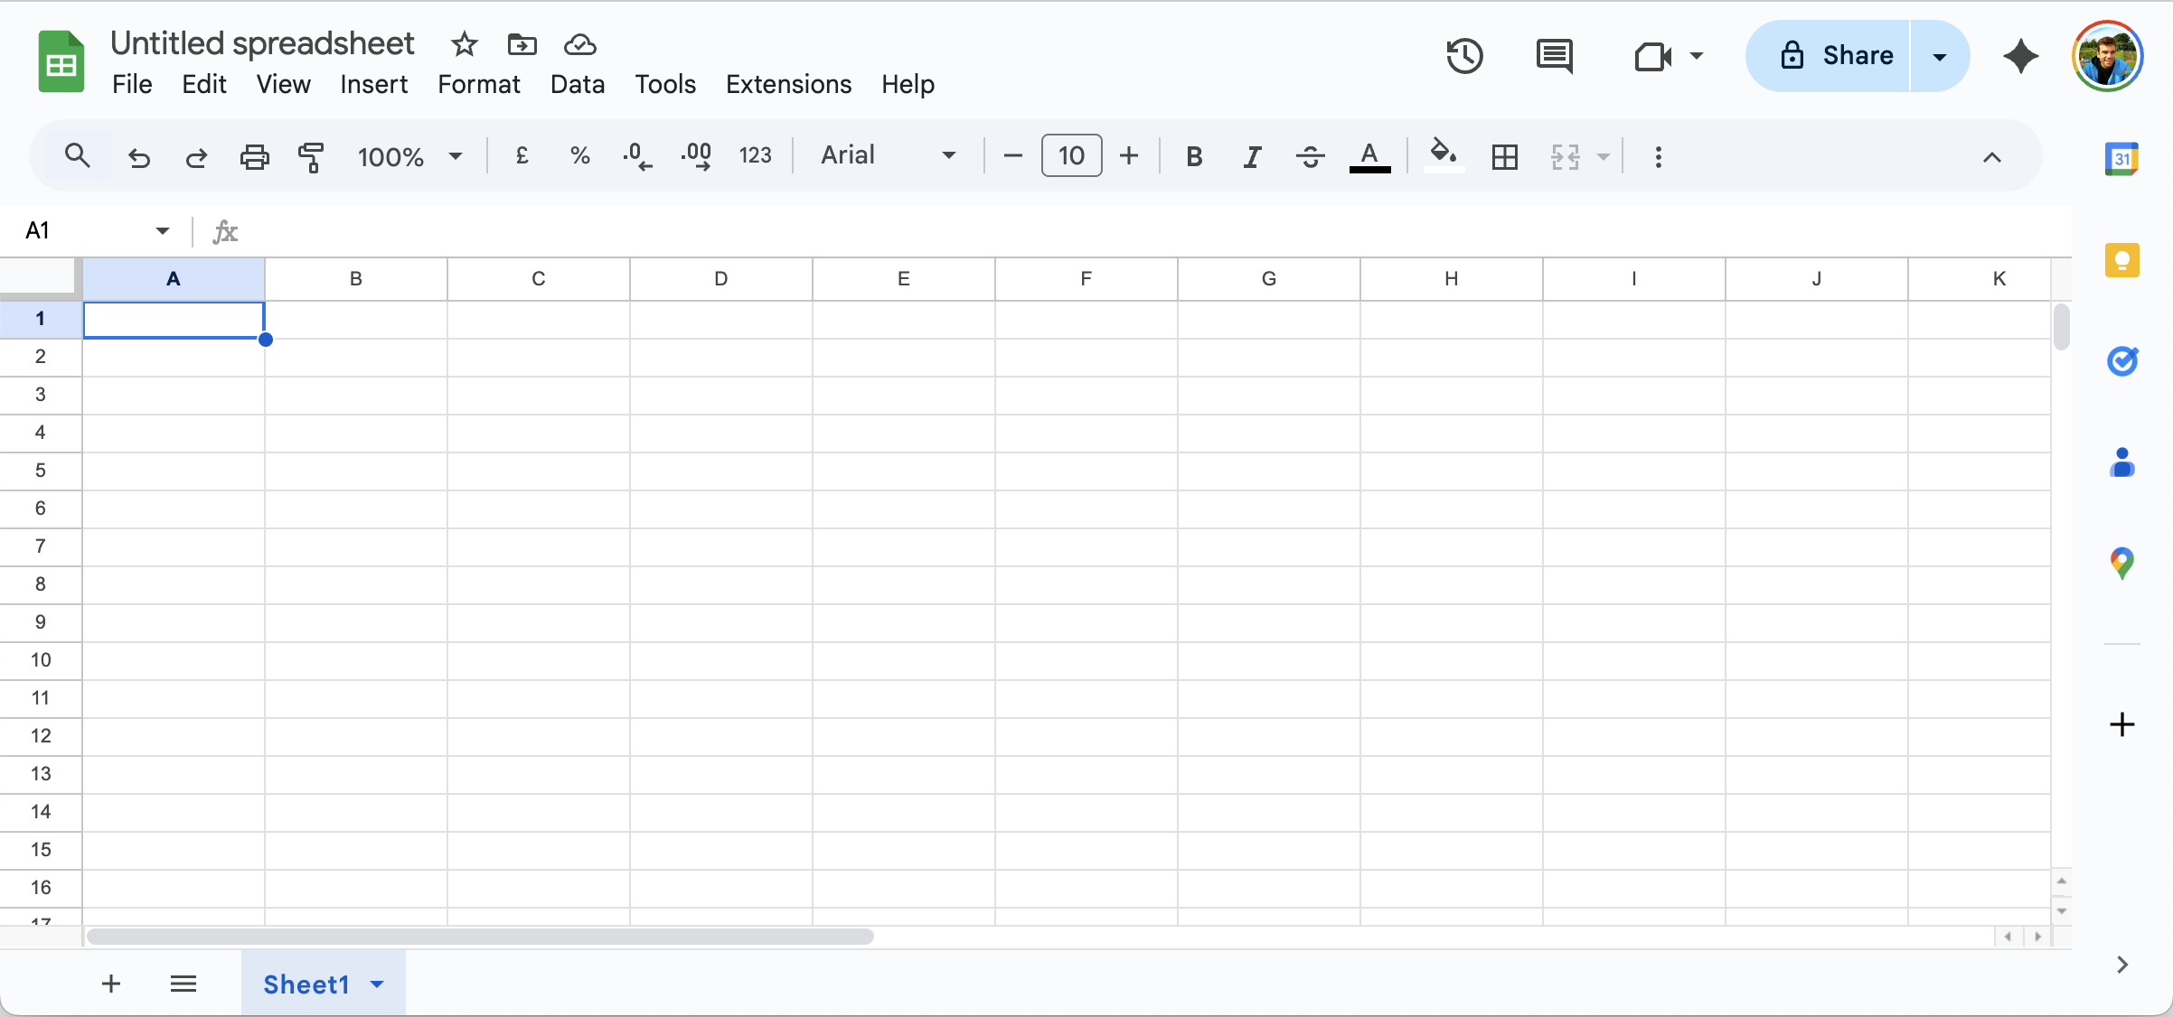Open the Format menu
Image resolution: width=2173 pixels, height=1017 pixels.
coord(478,84)
